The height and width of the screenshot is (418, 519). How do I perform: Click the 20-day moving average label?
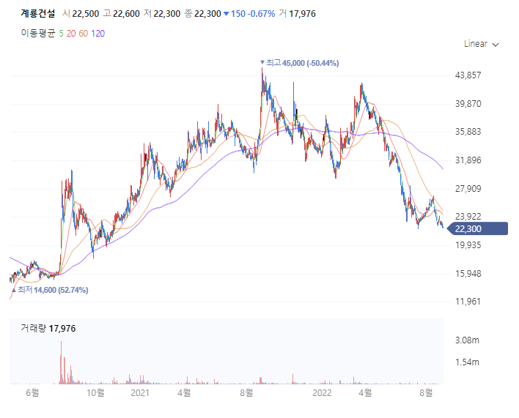[71, 34]
